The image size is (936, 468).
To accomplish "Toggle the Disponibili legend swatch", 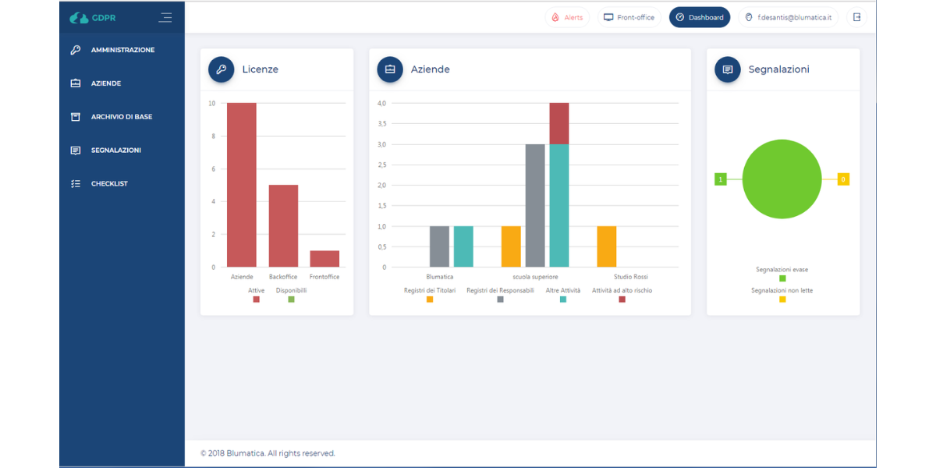I will click(x=291, y=300).
